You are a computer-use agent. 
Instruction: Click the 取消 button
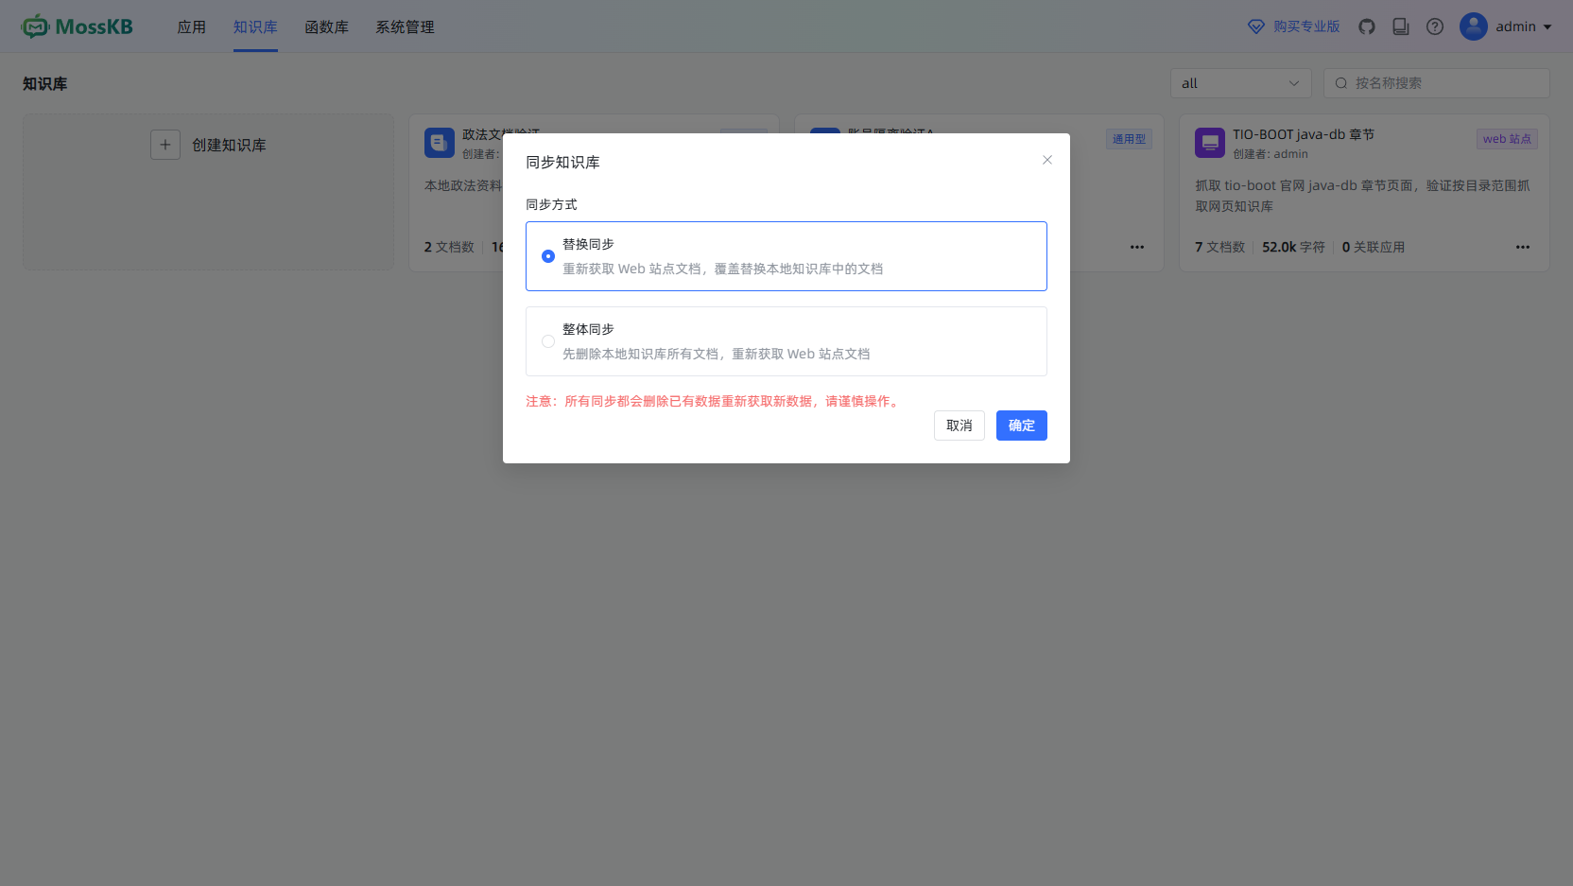click(x=959, y=426)
